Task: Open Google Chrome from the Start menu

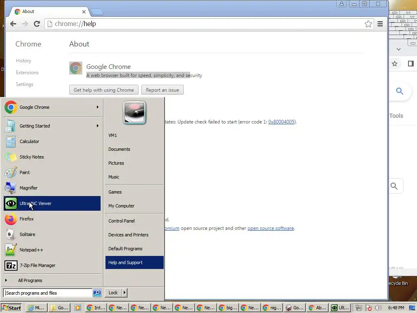Action: click(x=52, y=107)
